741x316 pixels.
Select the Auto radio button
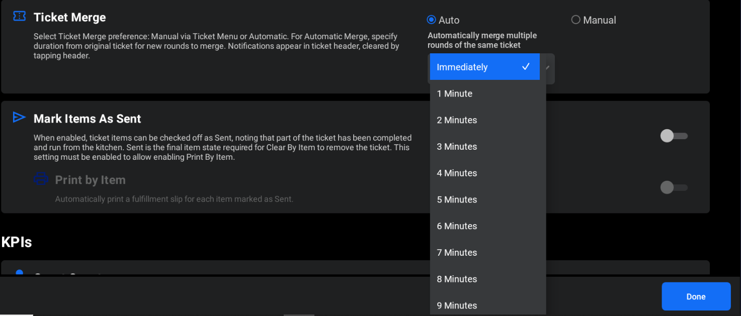coord(431,20)
